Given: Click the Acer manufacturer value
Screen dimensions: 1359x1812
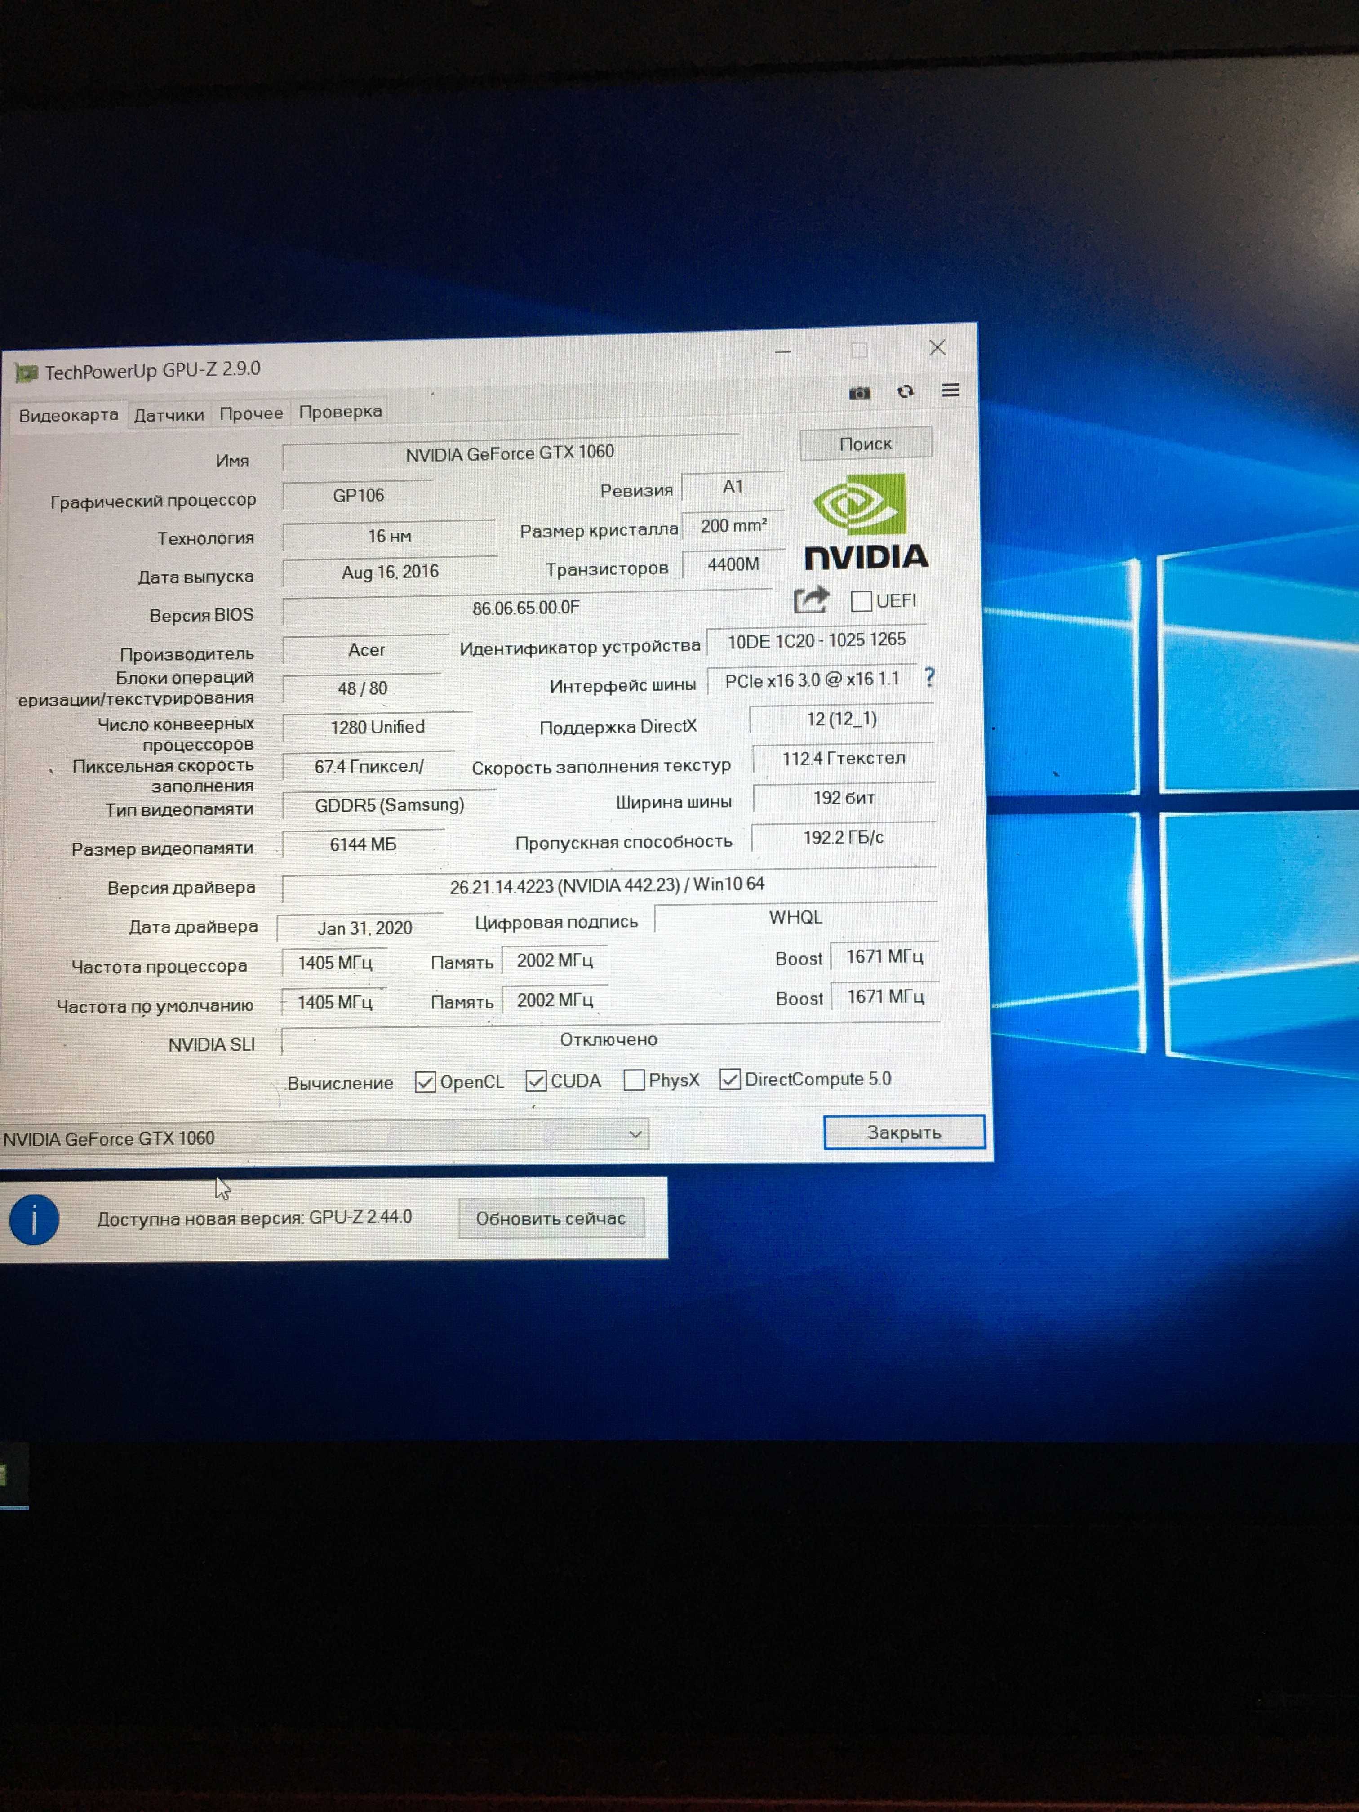Looking at the screenshot, I should 366,649.
